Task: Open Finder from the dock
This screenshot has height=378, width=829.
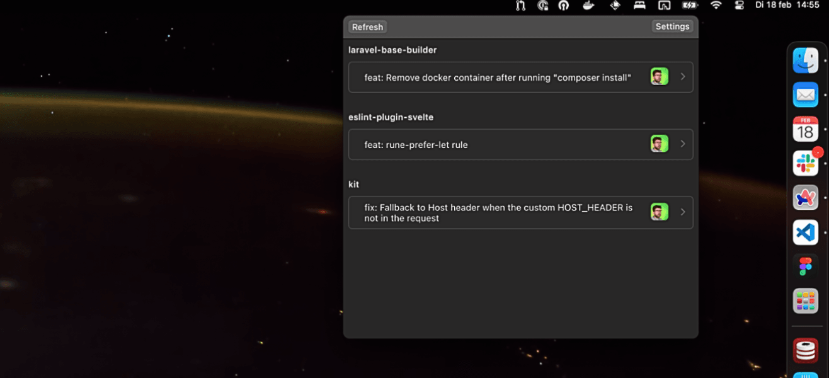Action: click(805, 60)
